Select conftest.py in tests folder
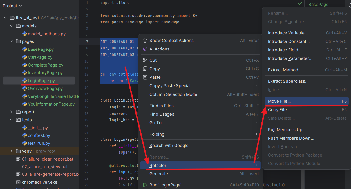Screen dimensions: 351x189 coord(39,135)
